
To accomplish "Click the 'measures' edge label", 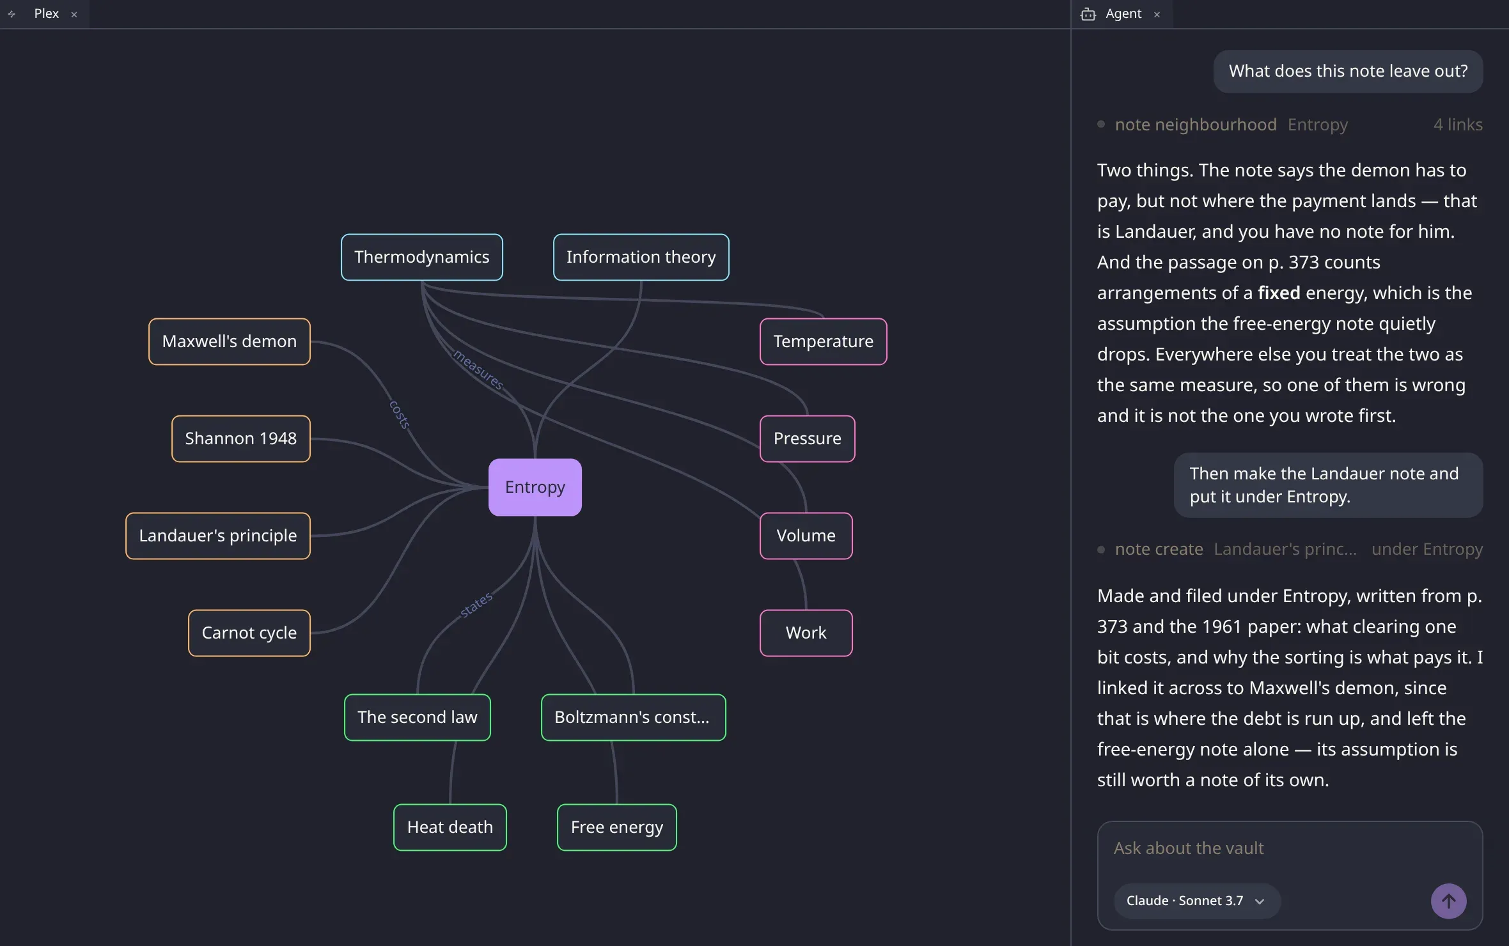I will click(x=478, y=369).
